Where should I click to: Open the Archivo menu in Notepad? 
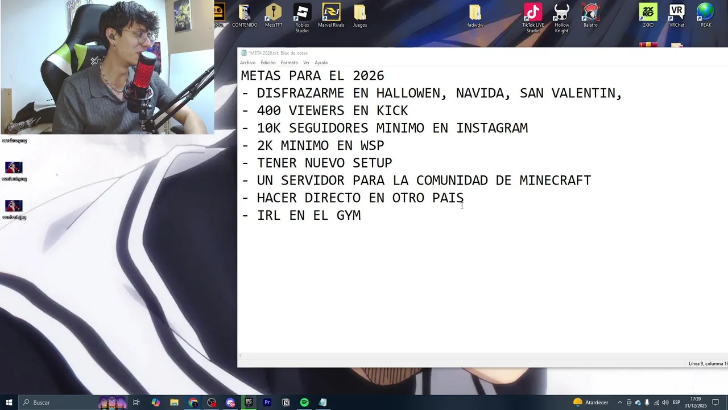pyautogui.click(x=247, y=63)
